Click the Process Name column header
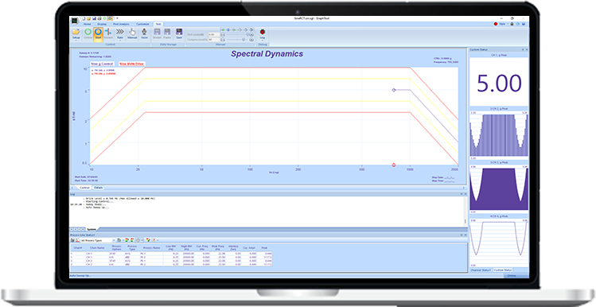Image resolution: width=596 pixels, height=307 pixels. click(x=151, y=247)
